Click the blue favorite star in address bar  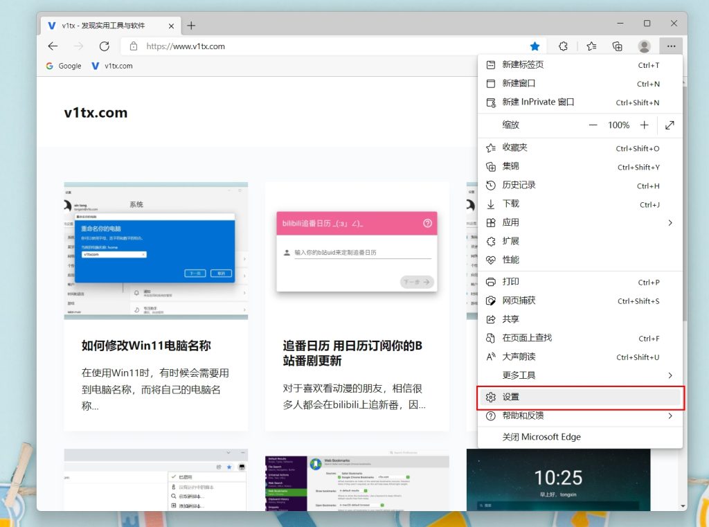(535, 46)
